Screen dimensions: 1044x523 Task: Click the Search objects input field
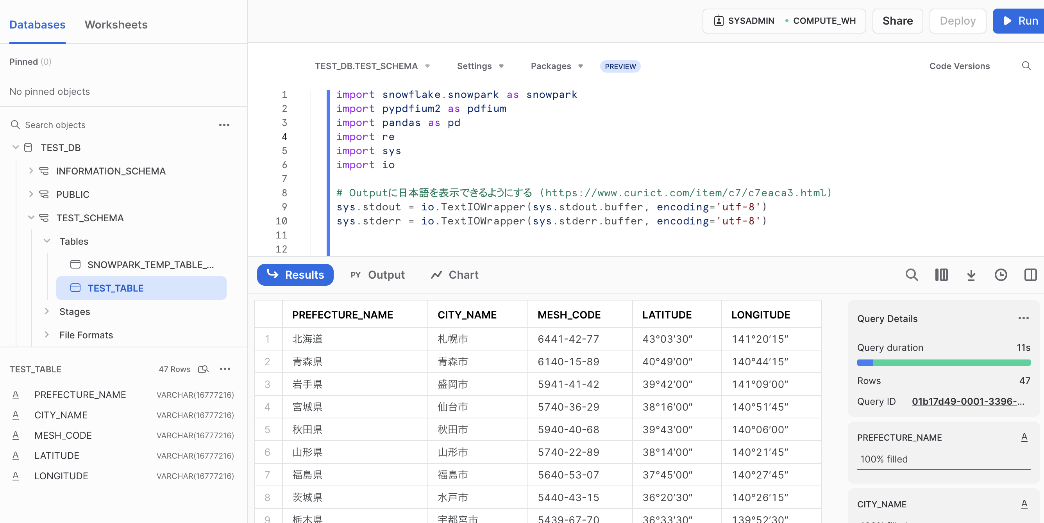(81, 125)
